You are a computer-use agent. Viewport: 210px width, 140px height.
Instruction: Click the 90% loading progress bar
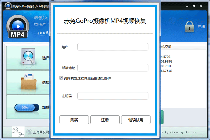[27, 107]
